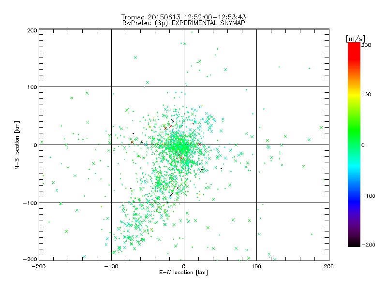Click the x-axis tick label '-200'

(x=39, y=266)
